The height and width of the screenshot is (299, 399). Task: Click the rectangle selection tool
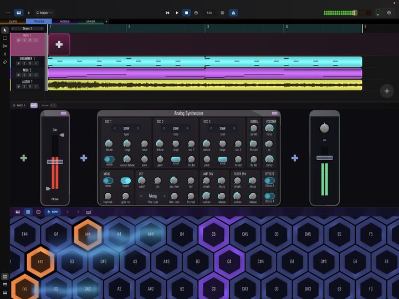5,38
